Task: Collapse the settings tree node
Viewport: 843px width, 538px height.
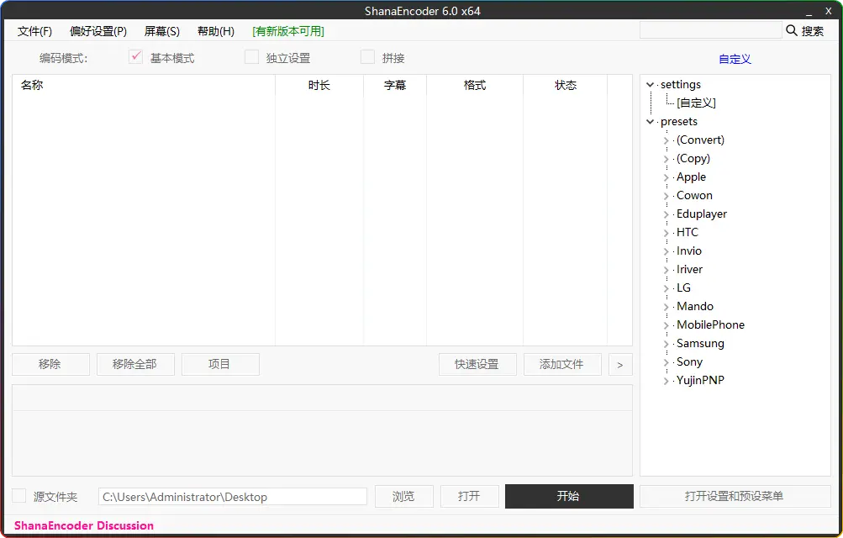Action: coord(651,85)
